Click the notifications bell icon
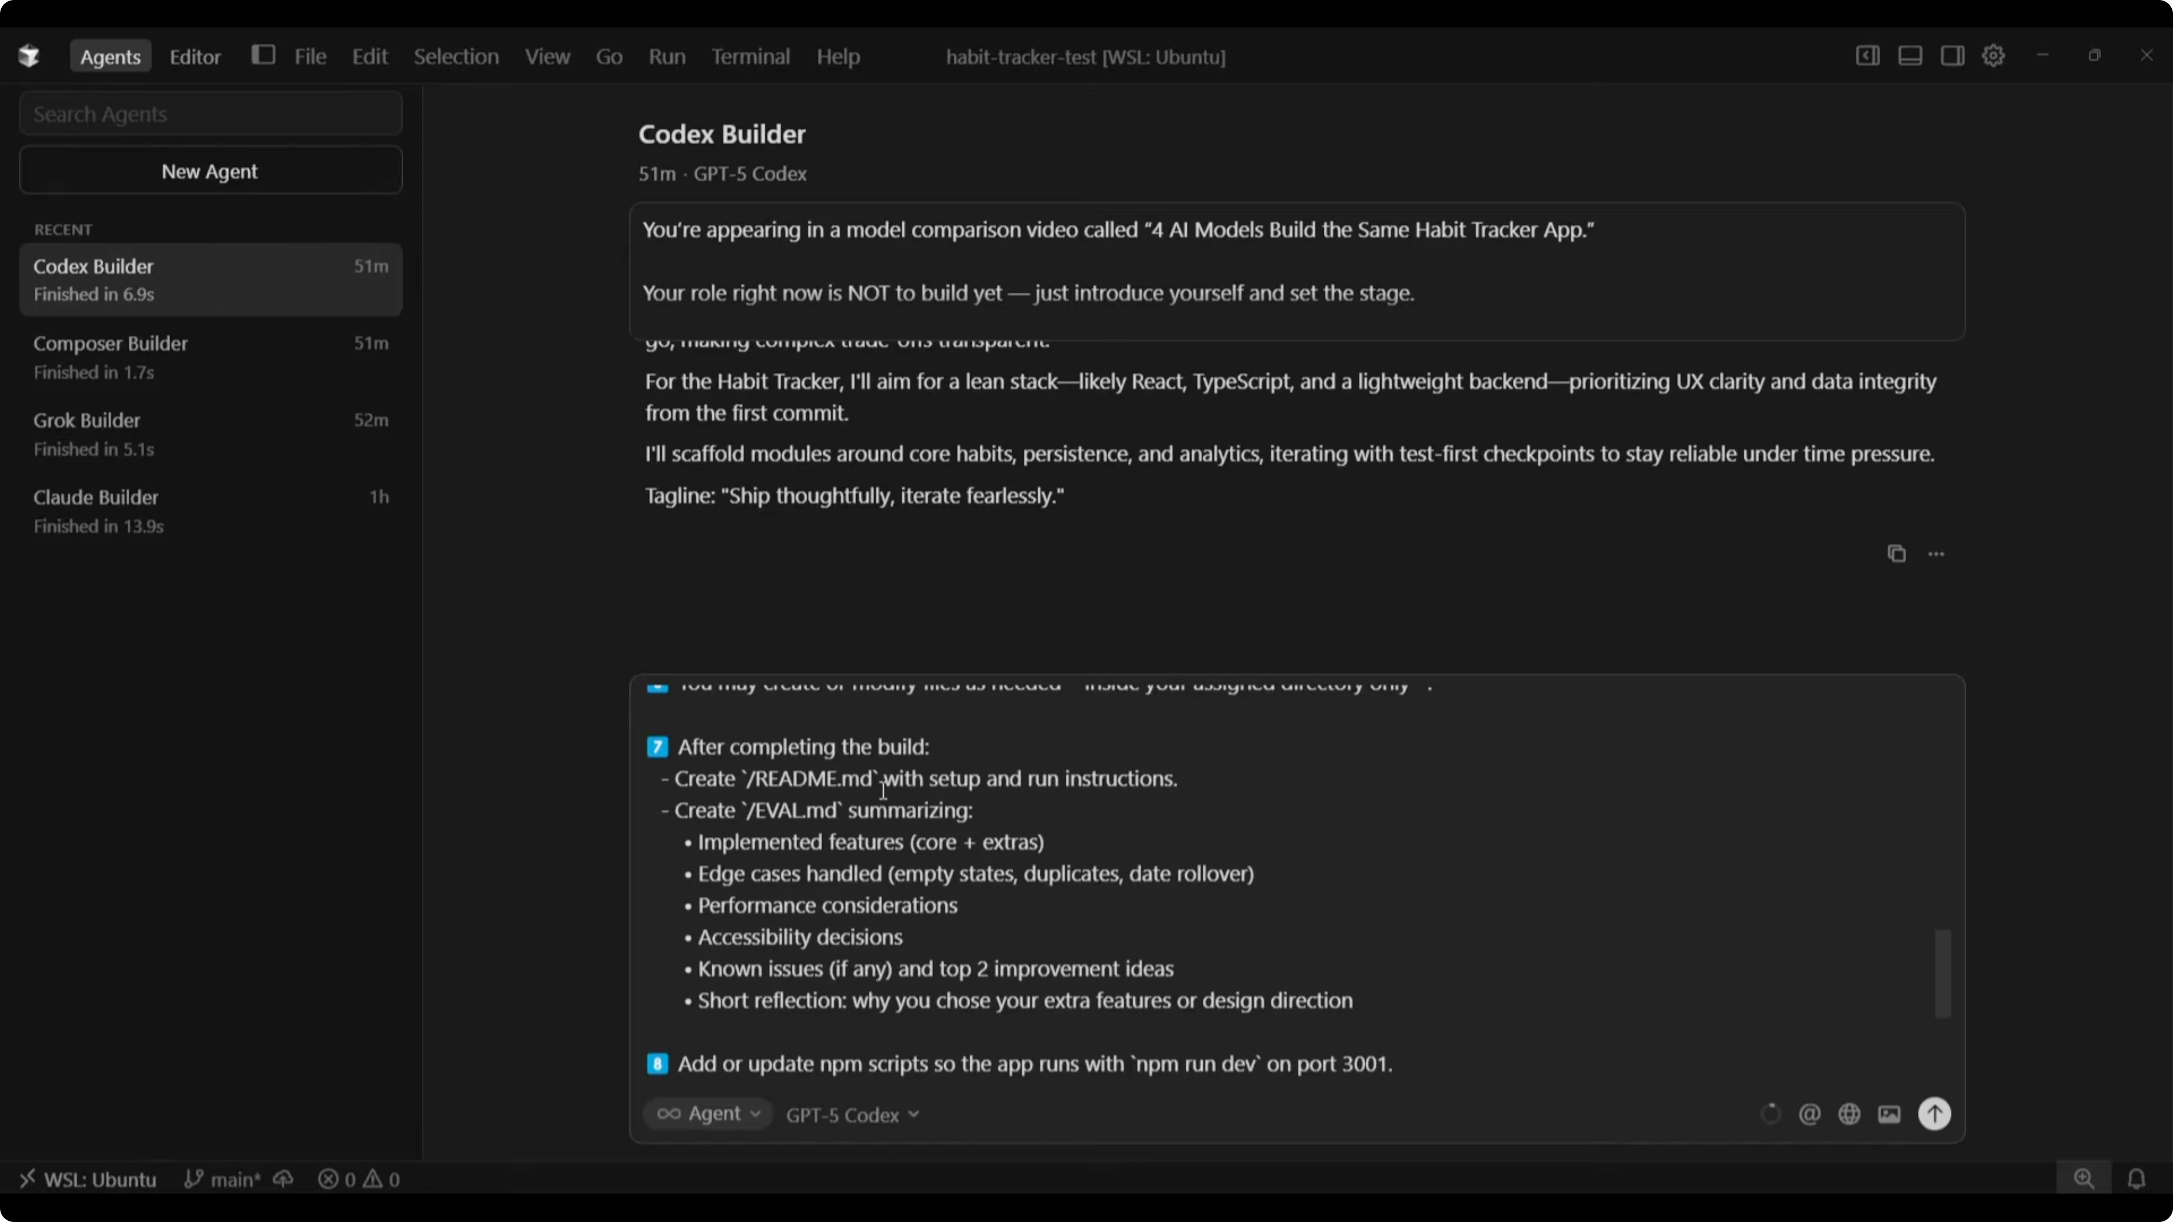This screenshot has width=2173, height=1222. click(x=2136, y=1178)
